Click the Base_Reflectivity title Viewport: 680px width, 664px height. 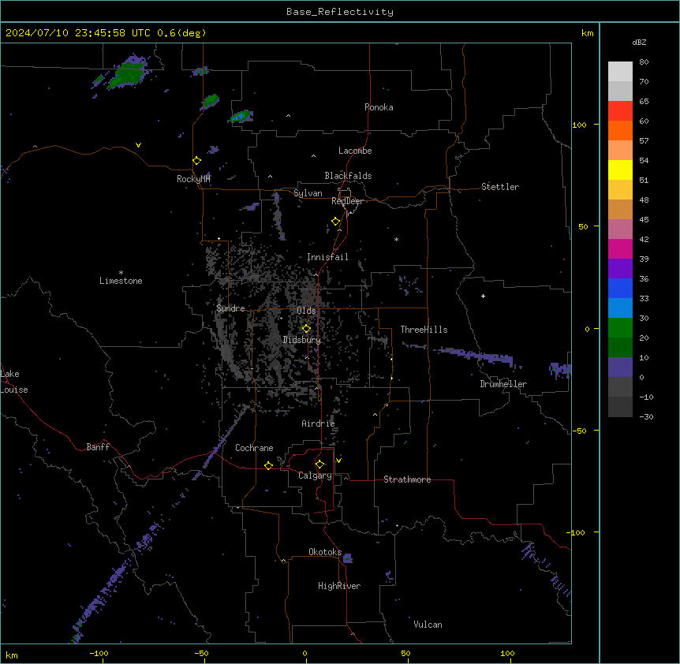(340, 12)
